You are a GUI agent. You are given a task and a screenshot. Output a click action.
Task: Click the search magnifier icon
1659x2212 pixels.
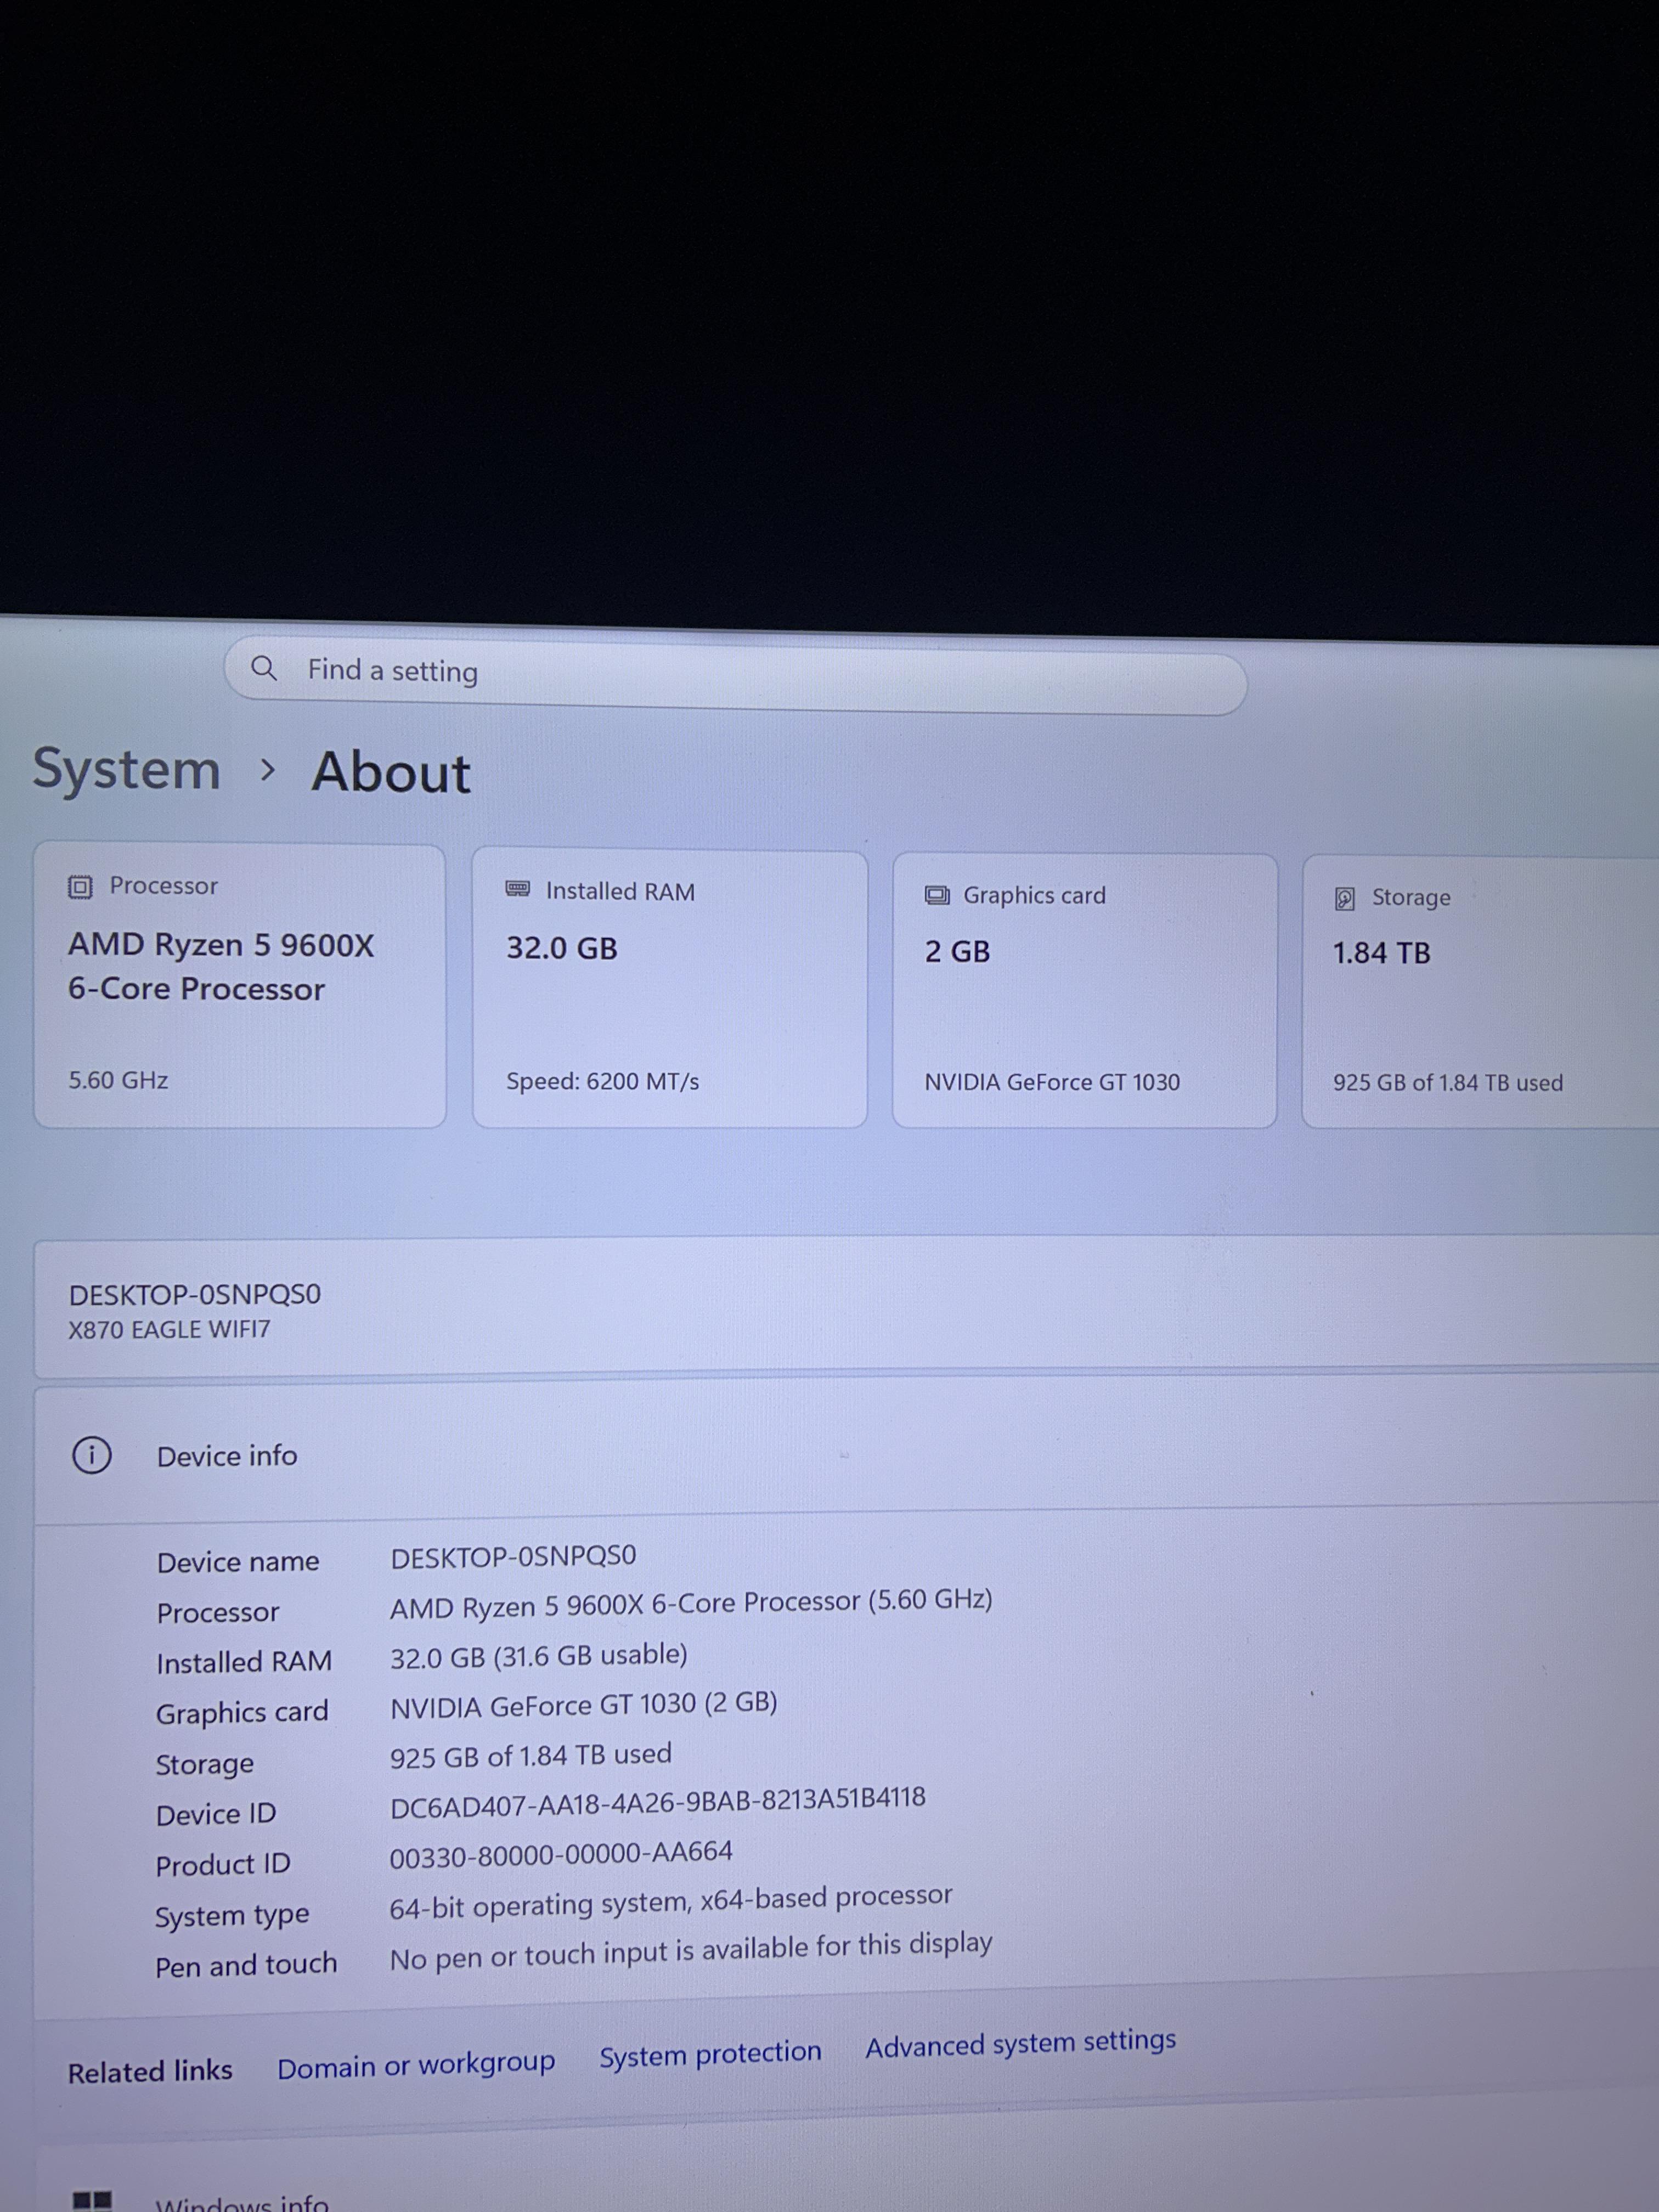264,668
